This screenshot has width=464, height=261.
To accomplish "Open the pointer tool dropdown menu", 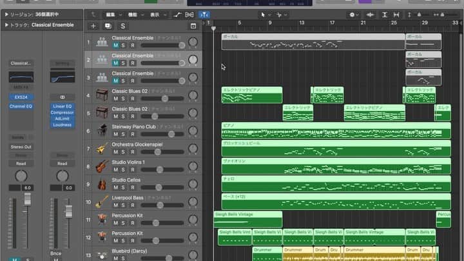I will (266, 14).
